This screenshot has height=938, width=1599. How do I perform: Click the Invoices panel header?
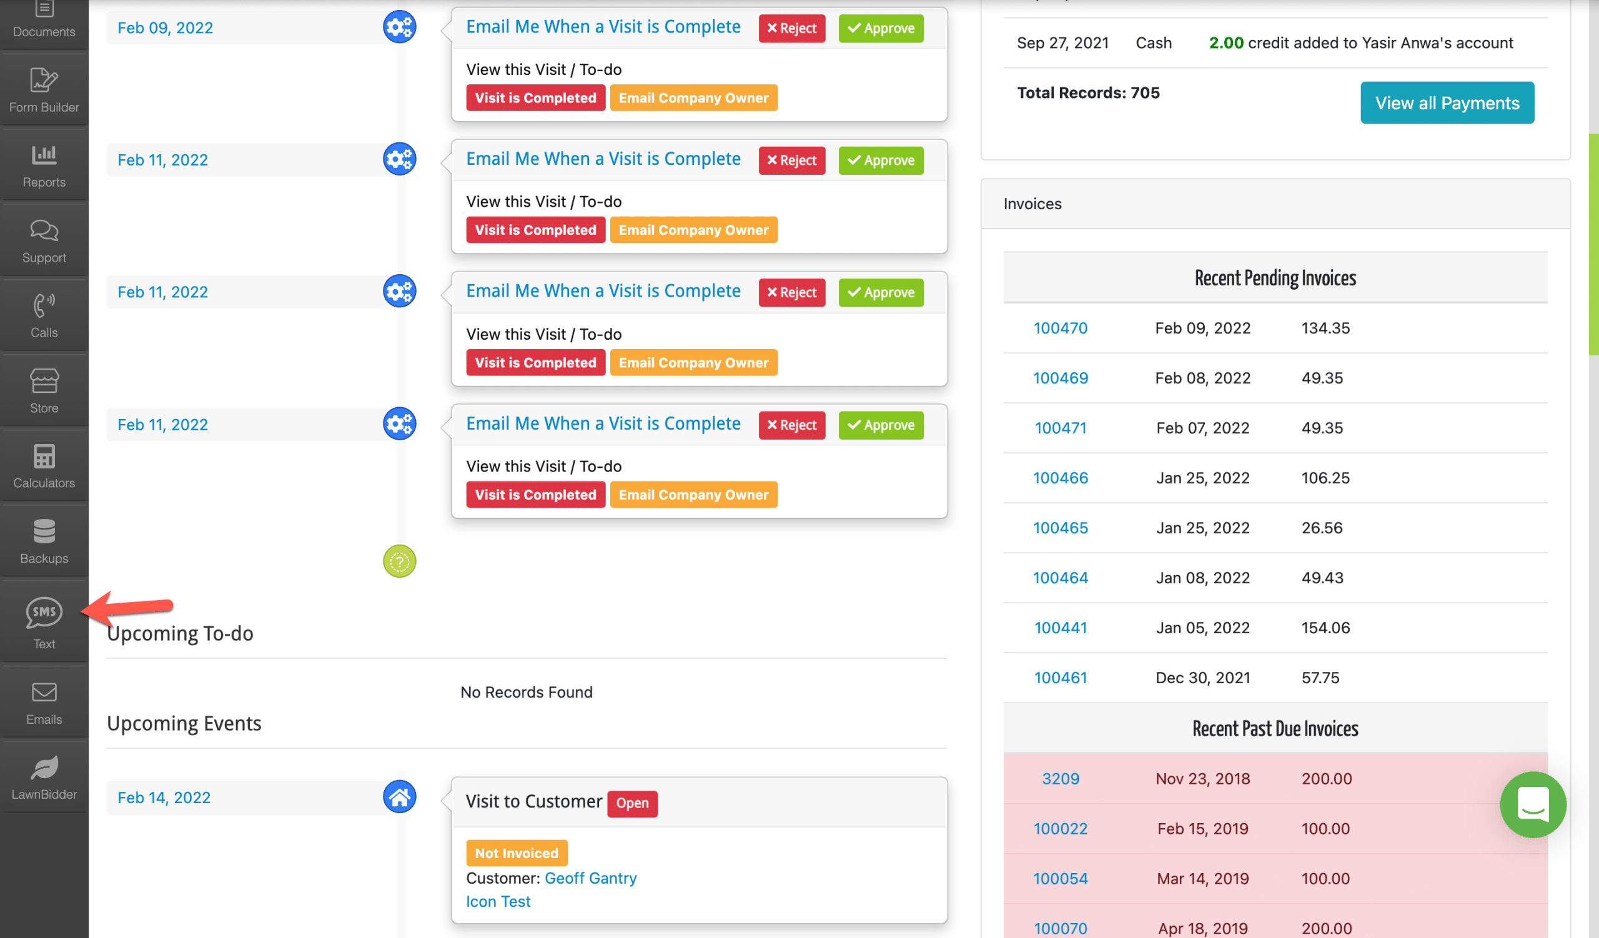click(1275, 204)
